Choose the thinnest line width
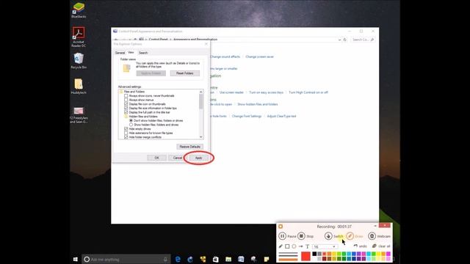 click(288, 253)
